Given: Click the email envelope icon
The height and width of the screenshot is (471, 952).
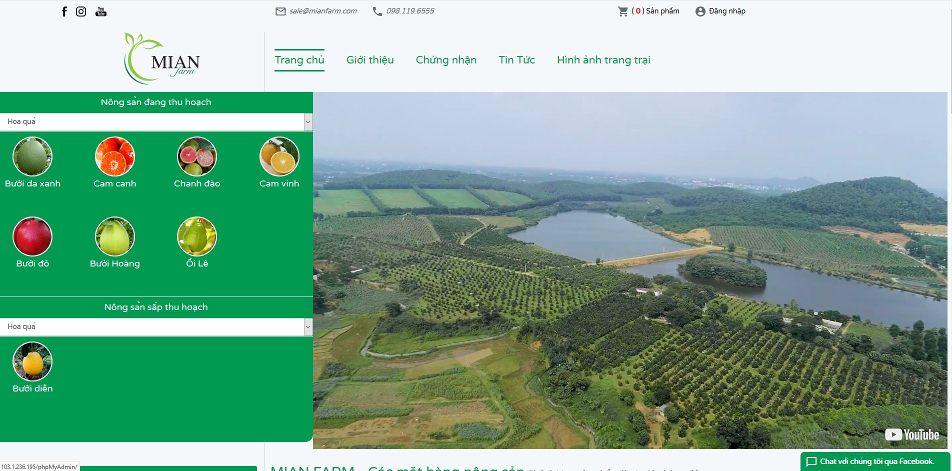Looking at the screenshot, I should pos(280,11).
